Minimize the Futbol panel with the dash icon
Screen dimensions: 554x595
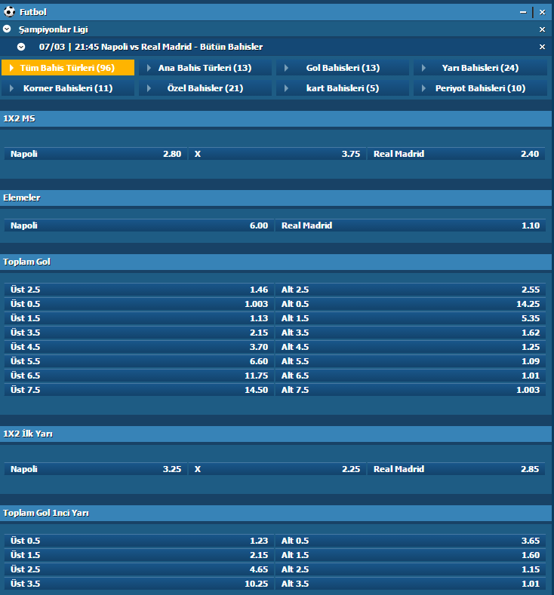(x=523, y=12)
